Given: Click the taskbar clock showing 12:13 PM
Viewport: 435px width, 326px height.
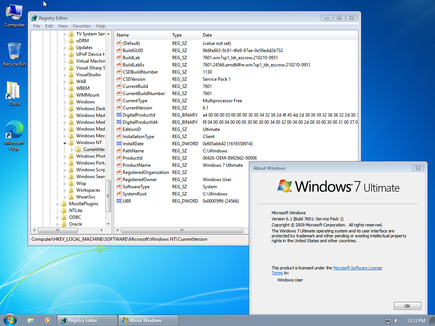Looking at the screenshot, I should pyautogui.click(x=416, y=320).
